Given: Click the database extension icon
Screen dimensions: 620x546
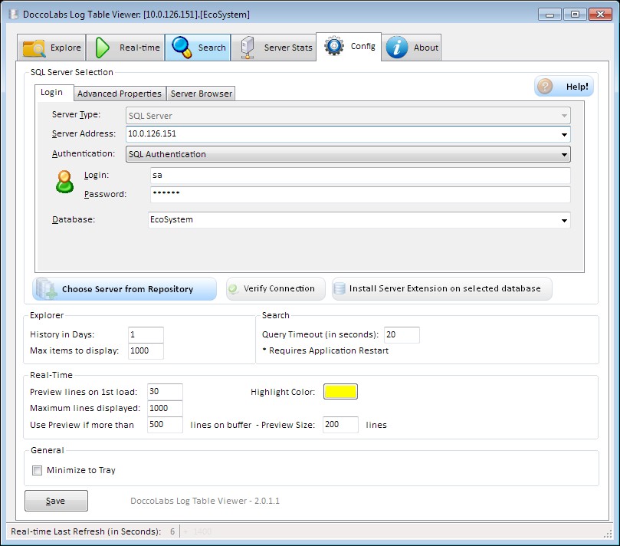Looking at the screenshot, I should point(340,288).
